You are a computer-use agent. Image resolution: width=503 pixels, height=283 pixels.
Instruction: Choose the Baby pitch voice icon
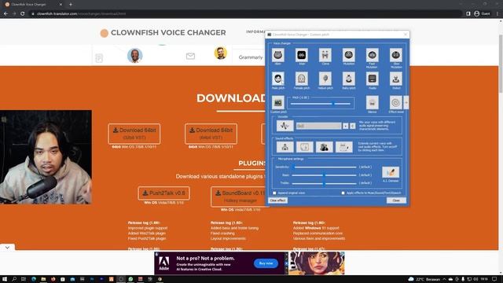click(x=349, y=79)
